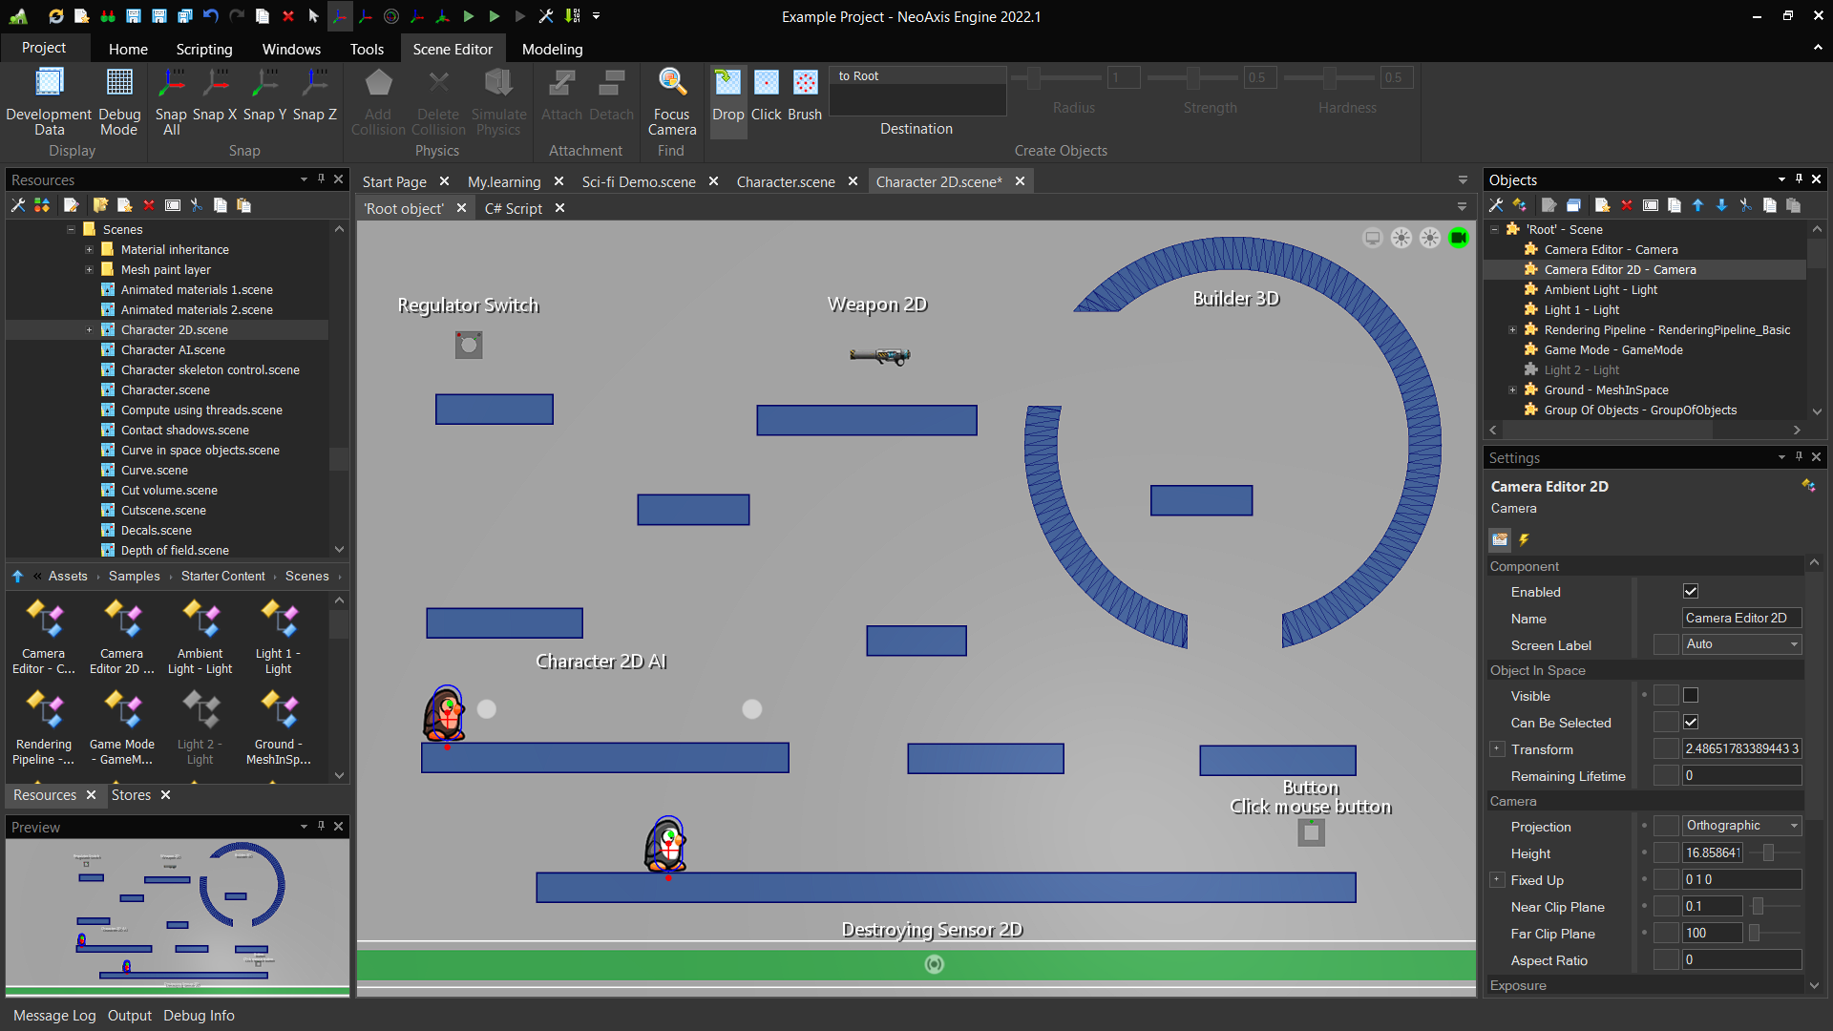Expand the Transform property
Viewport: 1833px width, 1031px height.
tap(1497, 749)
